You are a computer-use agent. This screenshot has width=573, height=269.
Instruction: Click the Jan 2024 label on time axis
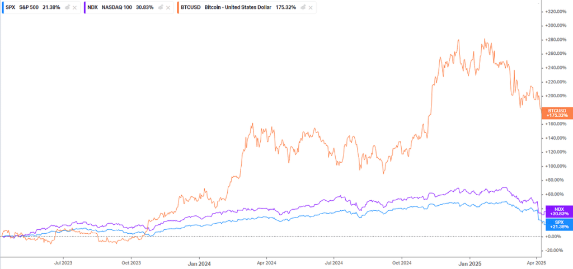(199, 262)
